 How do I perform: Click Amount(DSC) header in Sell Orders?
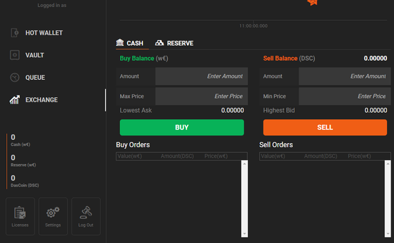tap(321, 156)
